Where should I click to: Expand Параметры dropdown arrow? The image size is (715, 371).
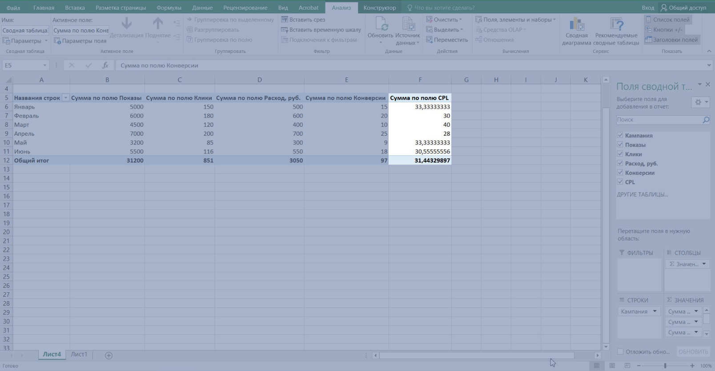[x=46, y=41]
